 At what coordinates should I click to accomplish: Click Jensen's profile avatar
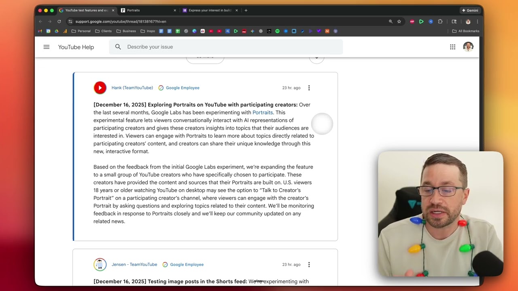100,264
